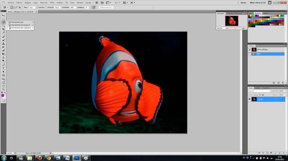Toggle pen pressure for lasso width
288x161 pixels.
[94, 7]
